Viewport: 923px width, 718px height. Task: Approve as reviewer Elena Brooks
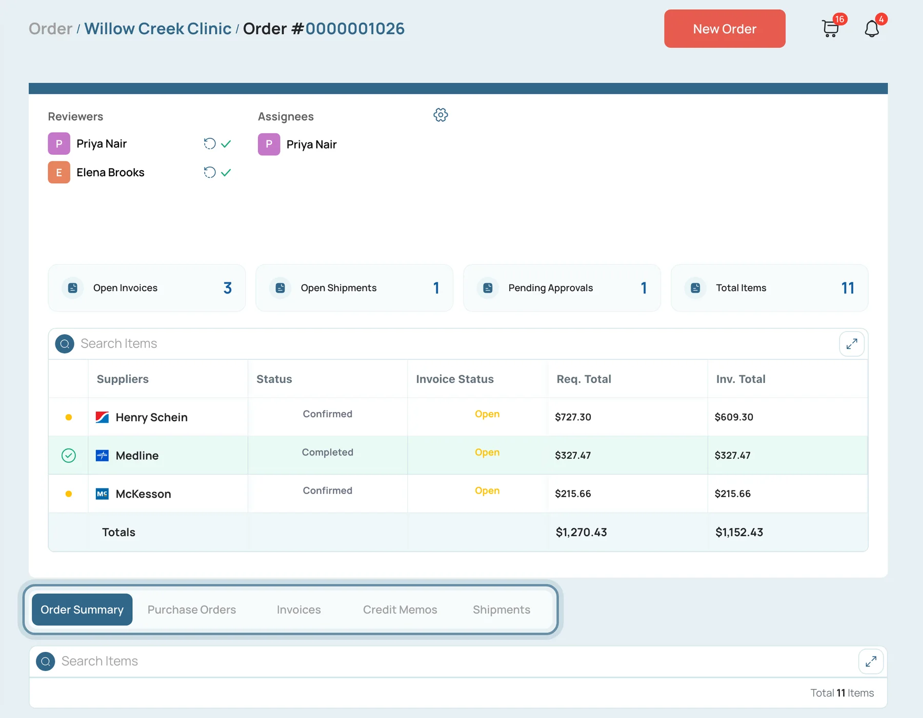point(226,173)
